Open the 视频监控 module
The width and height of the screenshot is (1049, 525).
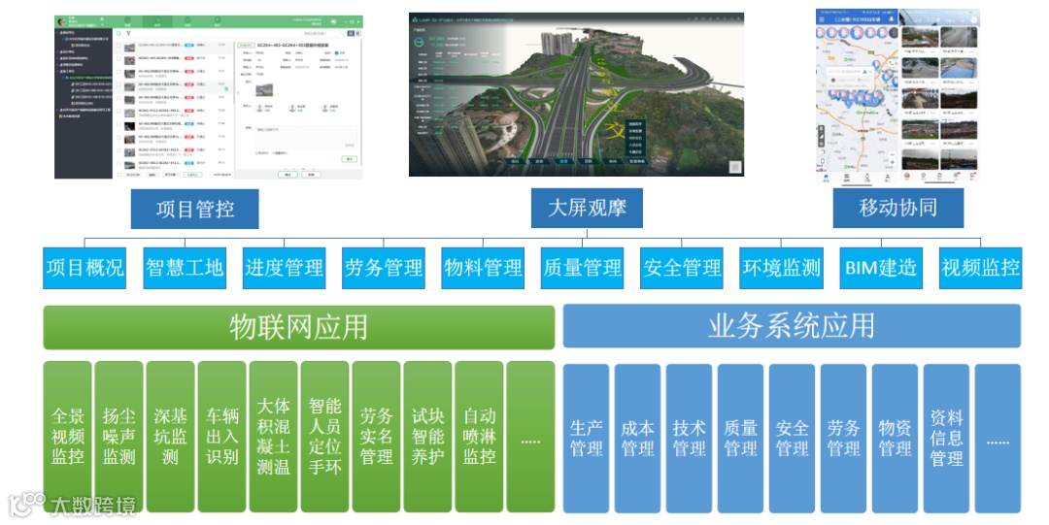click(981, 268)
